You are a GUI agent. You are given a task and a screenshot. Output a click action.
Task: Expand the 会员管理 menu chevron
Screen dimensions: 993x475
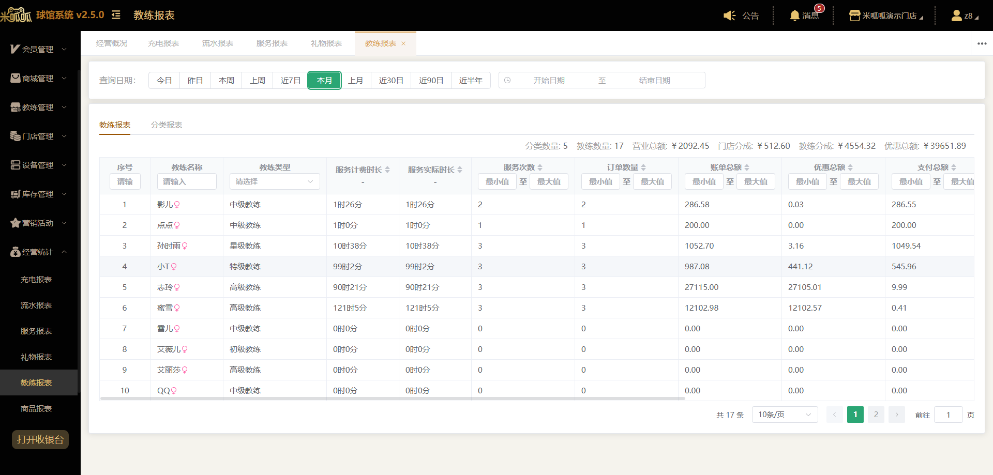pyautogui.click(x=64, y=49)
